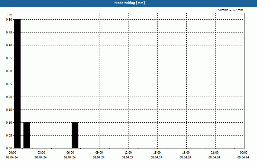This screenshot has height=161, width=257.
Task: Click the 0,10 y-axis value
Action: [x=9, y=123]
